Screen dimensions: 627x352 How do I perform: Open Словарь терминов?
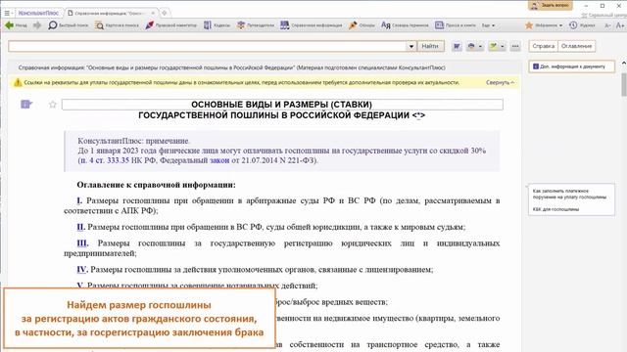pyautogui.click(x=405, y=25)
